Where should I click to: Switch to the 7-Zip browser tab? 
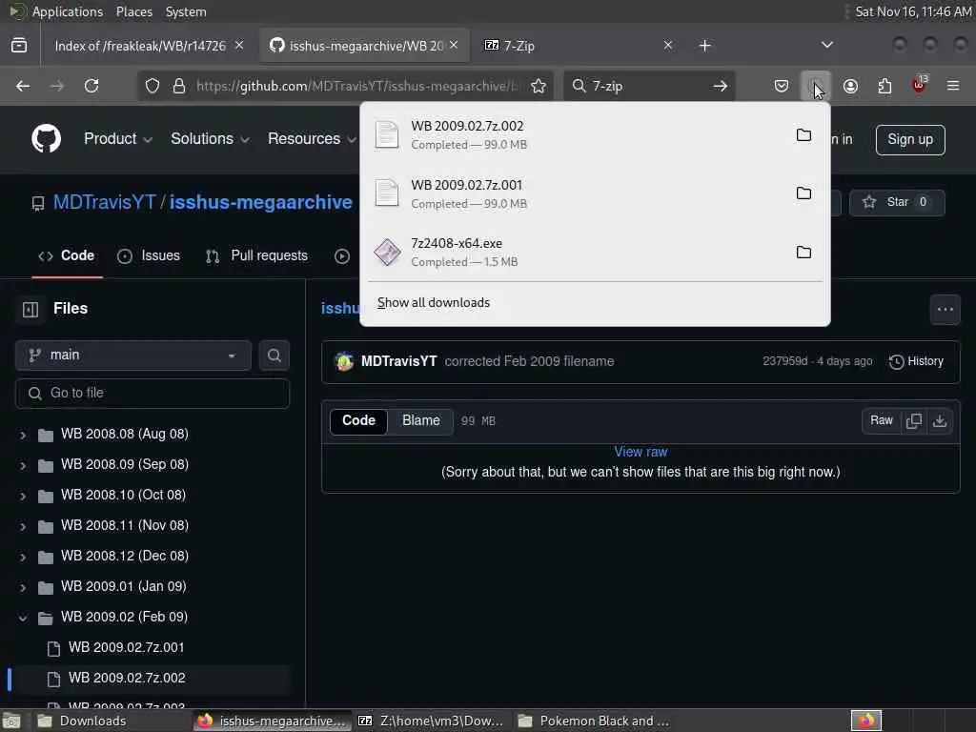click(x=573, y=46)
